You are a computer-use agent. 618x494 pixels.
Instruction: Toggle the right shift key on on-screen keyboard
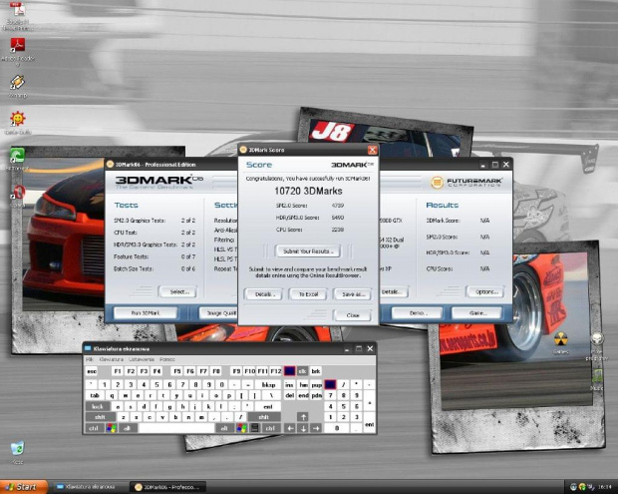click(264, 417)
